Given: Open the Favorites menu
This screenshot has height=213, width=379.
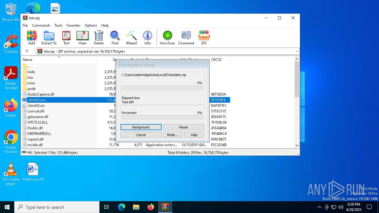Looking at the screenshot, I should (73, 25).
